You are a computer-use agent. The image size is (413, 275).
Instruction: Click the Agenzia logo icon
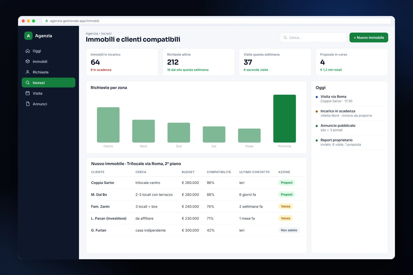point(28,36)
